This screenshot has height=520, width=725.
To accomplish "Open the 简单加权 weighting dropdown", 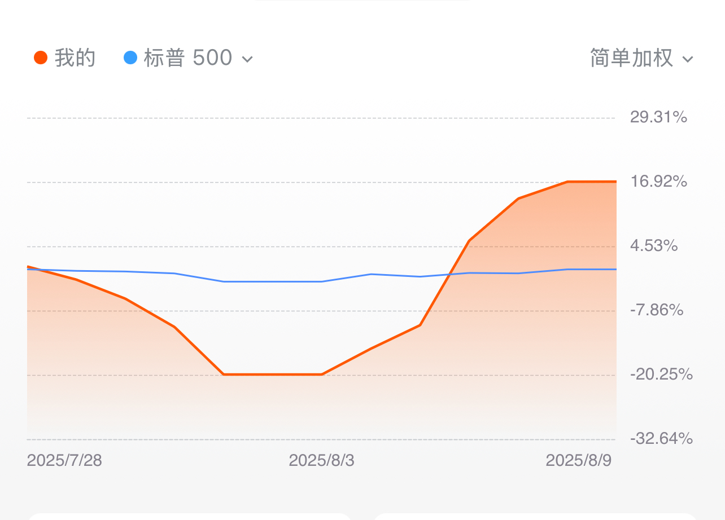I will tap(641, 58).
